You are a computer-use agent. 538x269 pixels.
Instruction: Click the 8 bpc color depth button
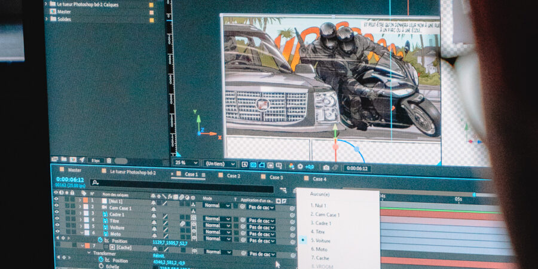coord(96,160)
